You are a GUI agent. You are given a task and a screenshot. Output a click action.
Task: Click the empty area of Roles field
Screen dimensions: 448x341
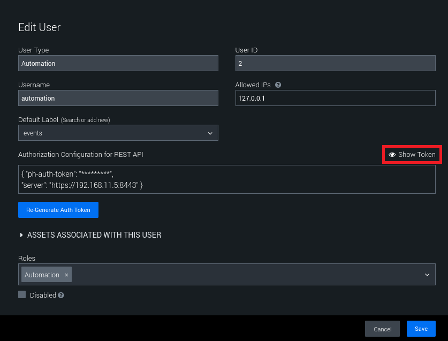tap(246, 275)
